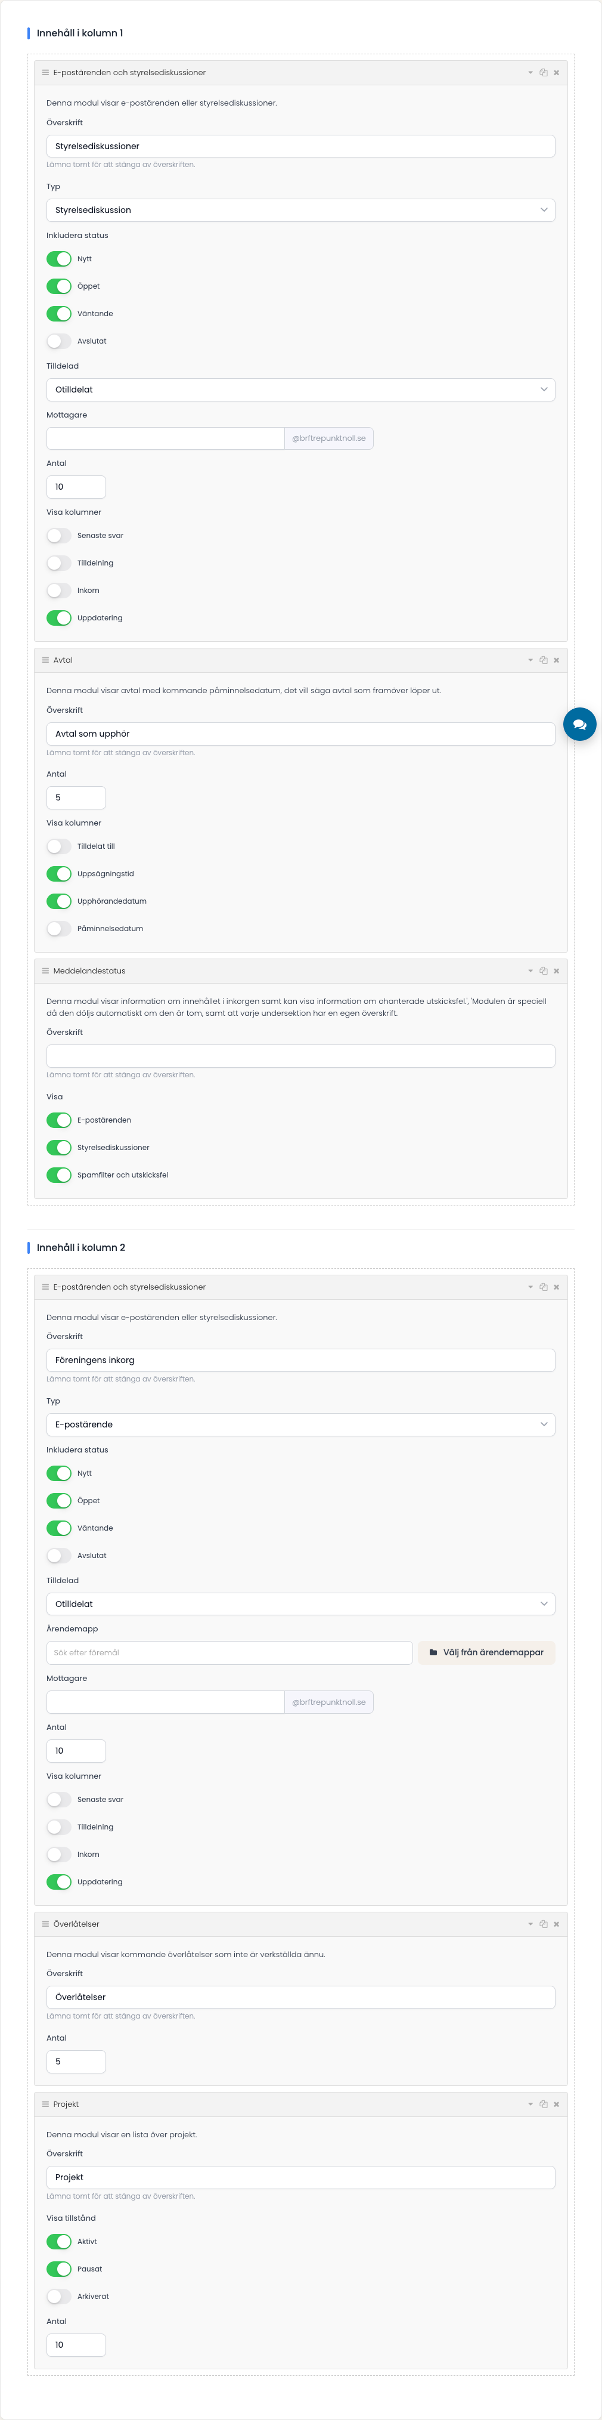Grab the Överlåtelser module handle icon

45,1923
